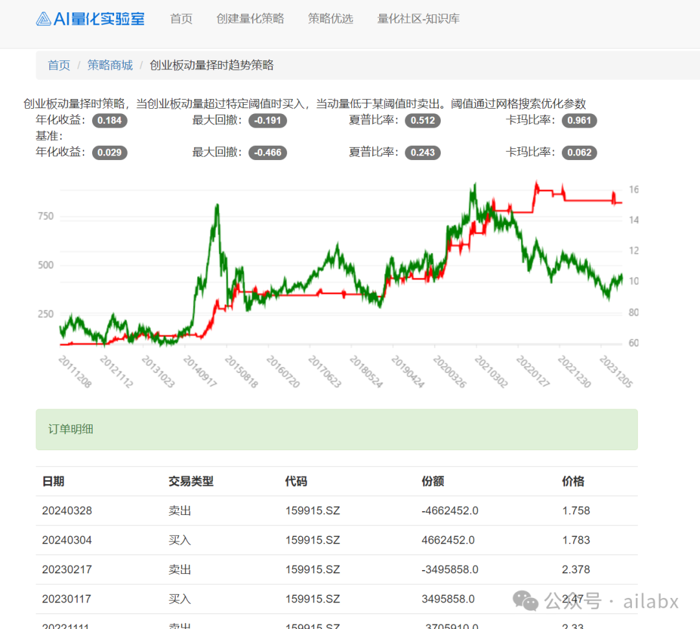Viewport: 700px width, 629px height.
Task: Sort the table by the 日期 column
Action: 51,481
